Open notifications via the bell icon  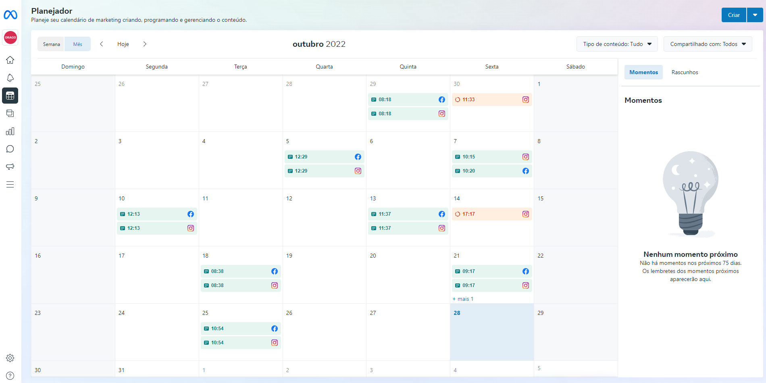pyautogui.click(x=10, y=77)
